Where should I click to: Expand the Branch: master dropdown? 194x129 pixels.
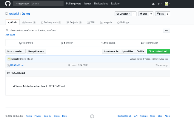point(16,51)
